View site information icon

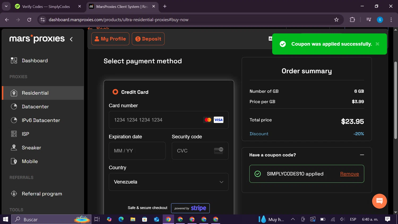(x=42, y=20)
